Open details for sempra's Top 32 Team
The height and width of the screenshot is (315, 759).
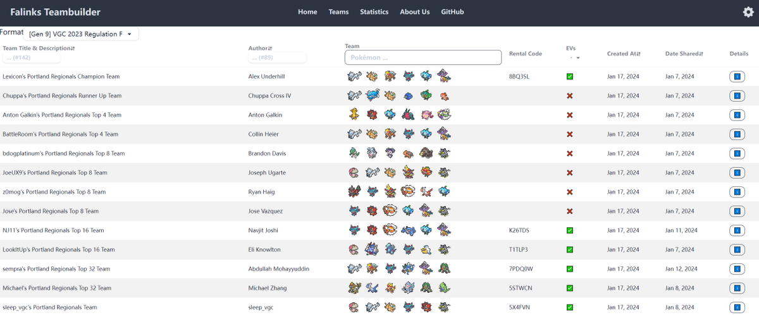point(736,269)
